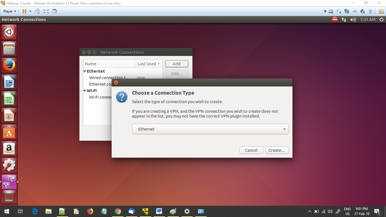Open LibreOffice Calc from the dock

point(9,99)
